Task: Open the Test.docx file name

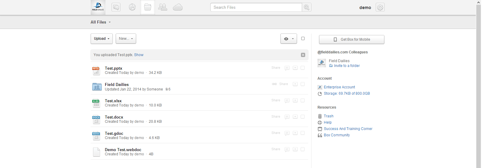Action: click(114, 117)
